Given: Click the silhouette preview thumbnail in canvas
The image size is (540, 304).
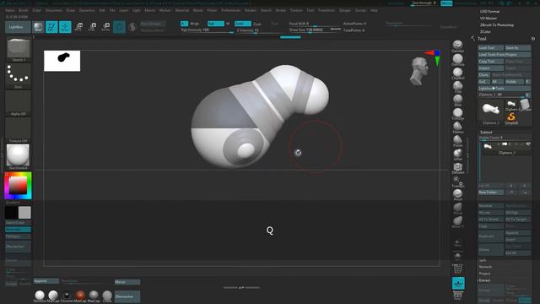Looking at the screenshot, I should pos(62,61).
